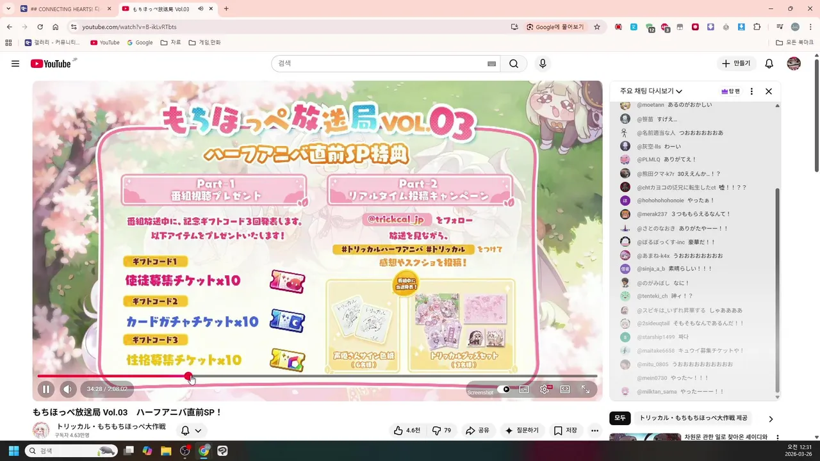
Task: Open Chrome extensions puzzle menu
Action: pyautogui.click(x=757, y=27)
